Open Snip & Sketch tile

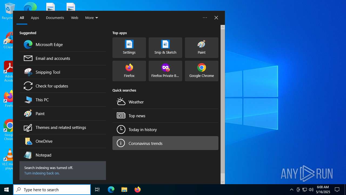point(165,48)
